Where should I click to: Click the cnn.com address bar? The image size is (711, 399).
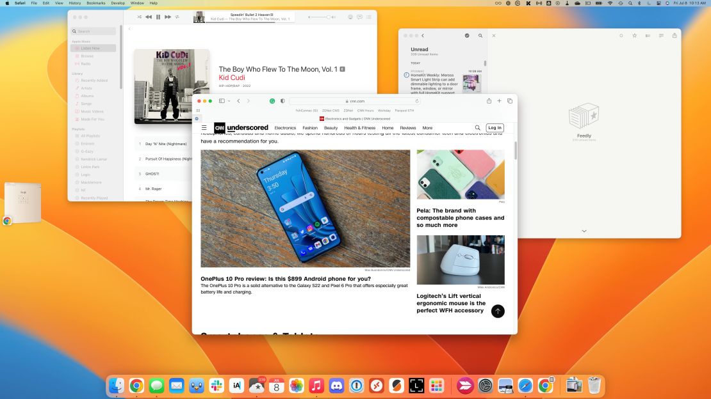tap(355, 101)
